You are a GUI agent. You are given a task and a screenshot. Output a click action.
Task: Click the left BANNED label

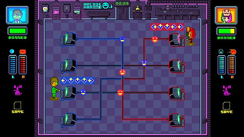[18, 37]
